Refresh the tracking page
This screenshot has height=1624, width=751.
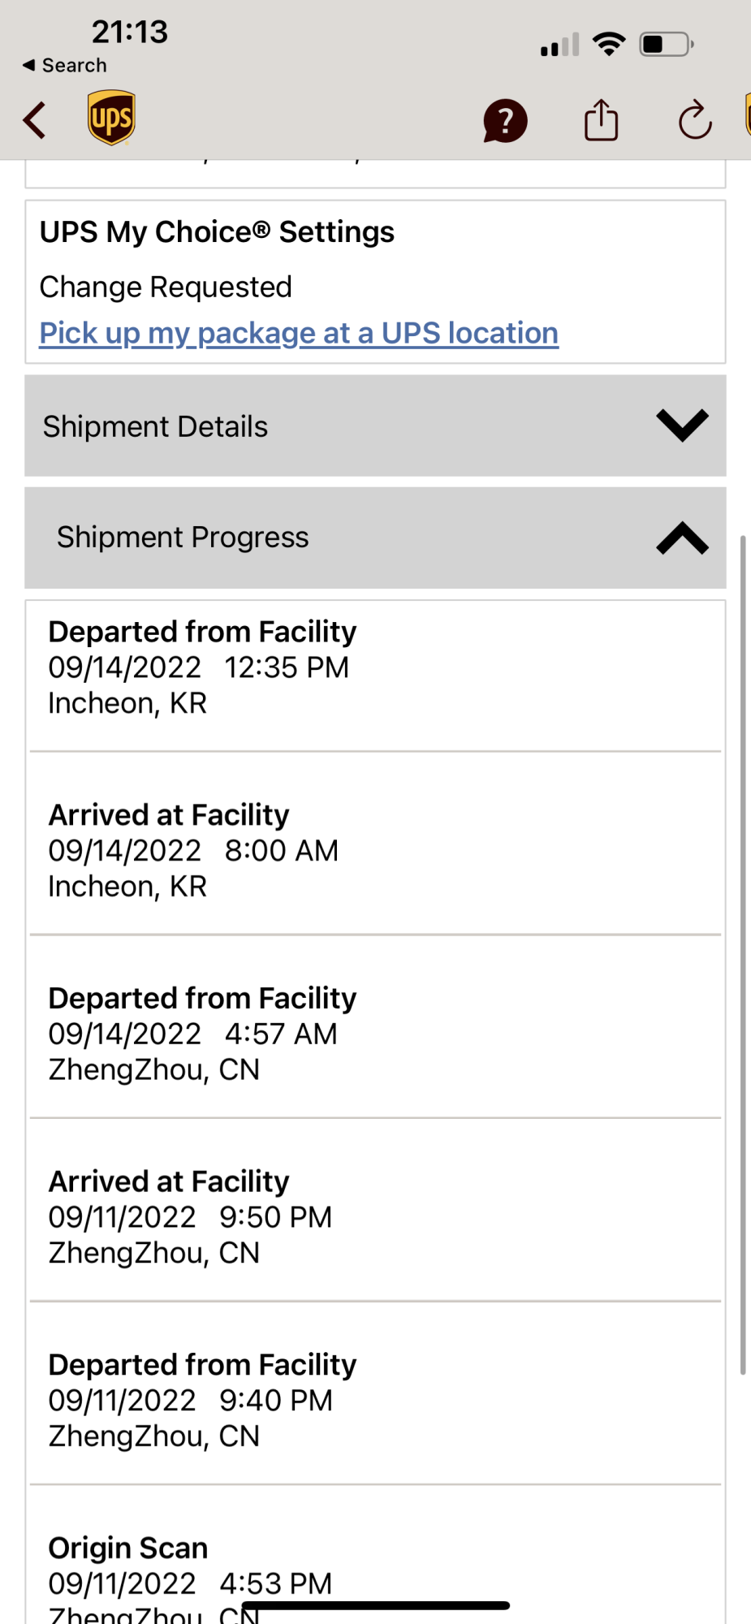[x=695, y=120]
